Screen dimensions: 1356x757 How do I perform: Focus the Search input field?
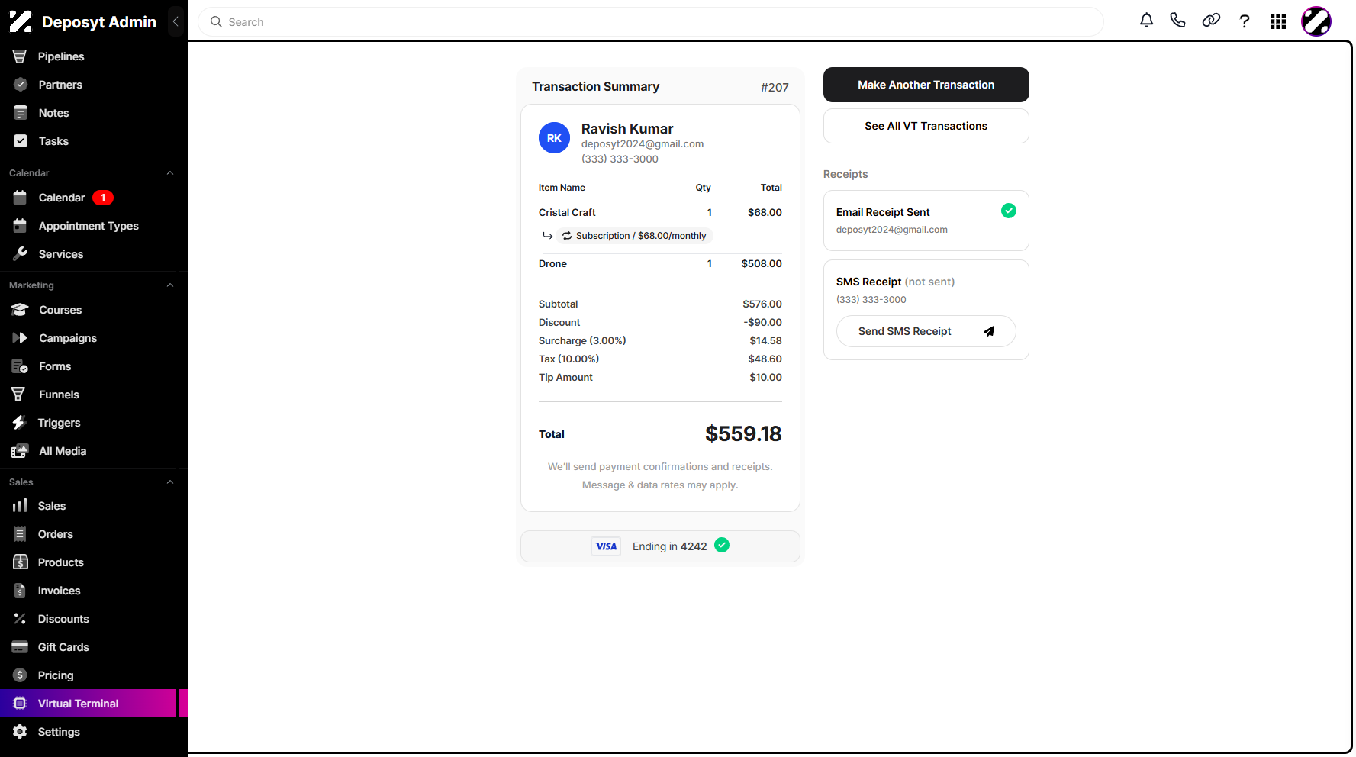(651, 22)
